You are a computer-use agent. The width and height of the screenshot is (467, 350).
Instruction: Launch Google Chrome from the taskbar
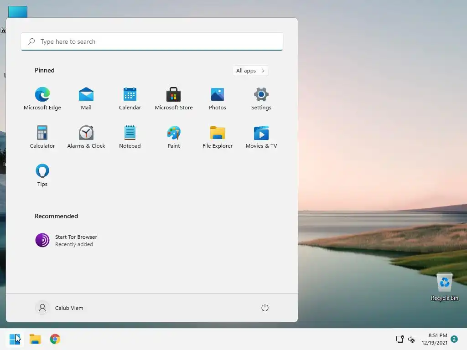click(55, 339)
